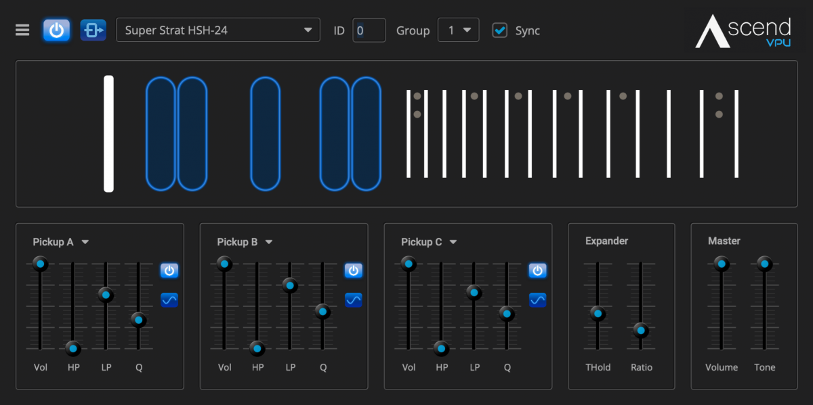This screenshot has width=813, height=405.
Task: Uncheck the Sync checkbox
Action: pos(500,30)
